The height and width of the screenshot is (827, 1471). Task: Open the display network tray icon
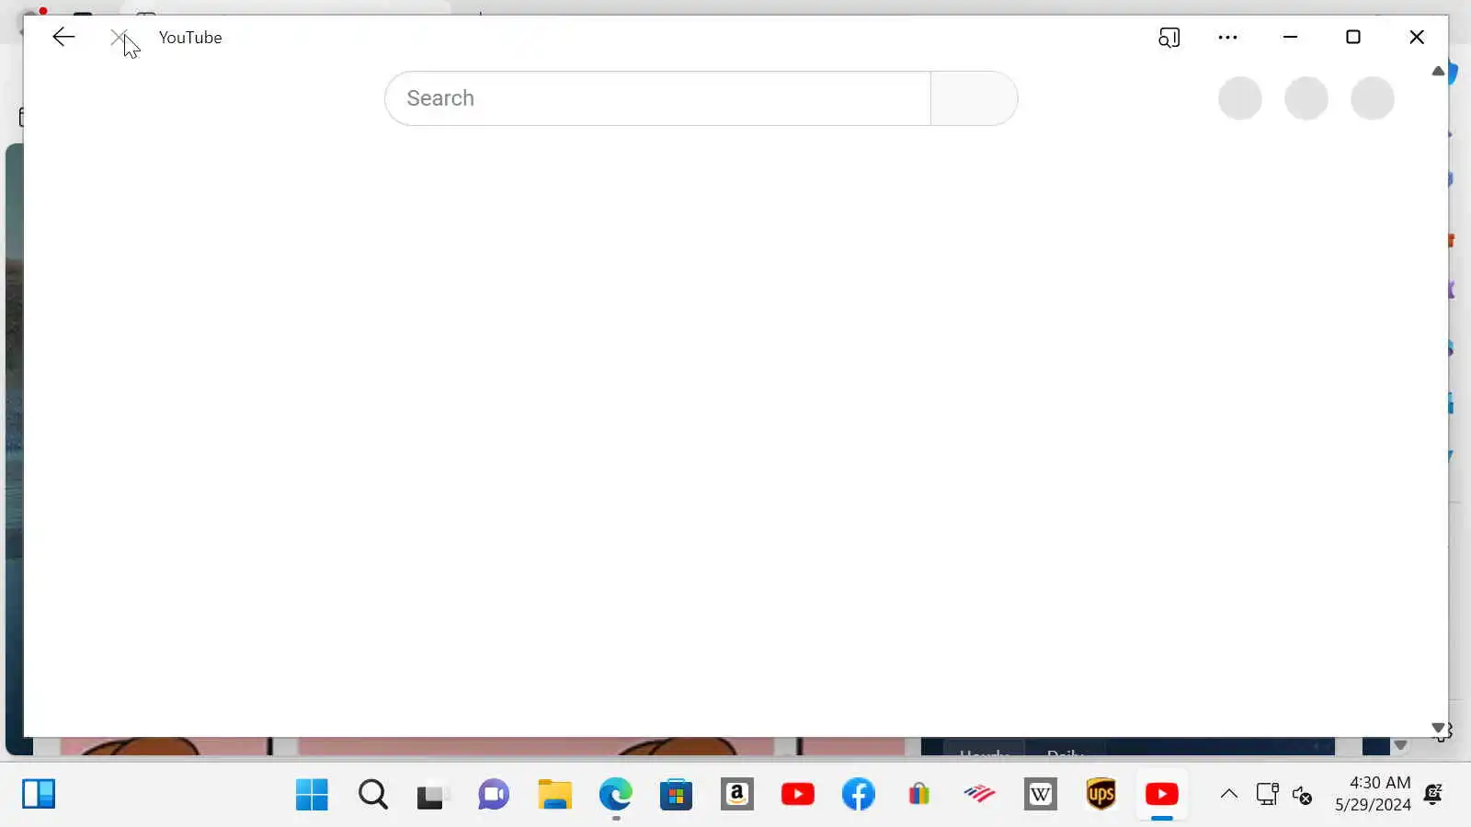click(1267, 794)
